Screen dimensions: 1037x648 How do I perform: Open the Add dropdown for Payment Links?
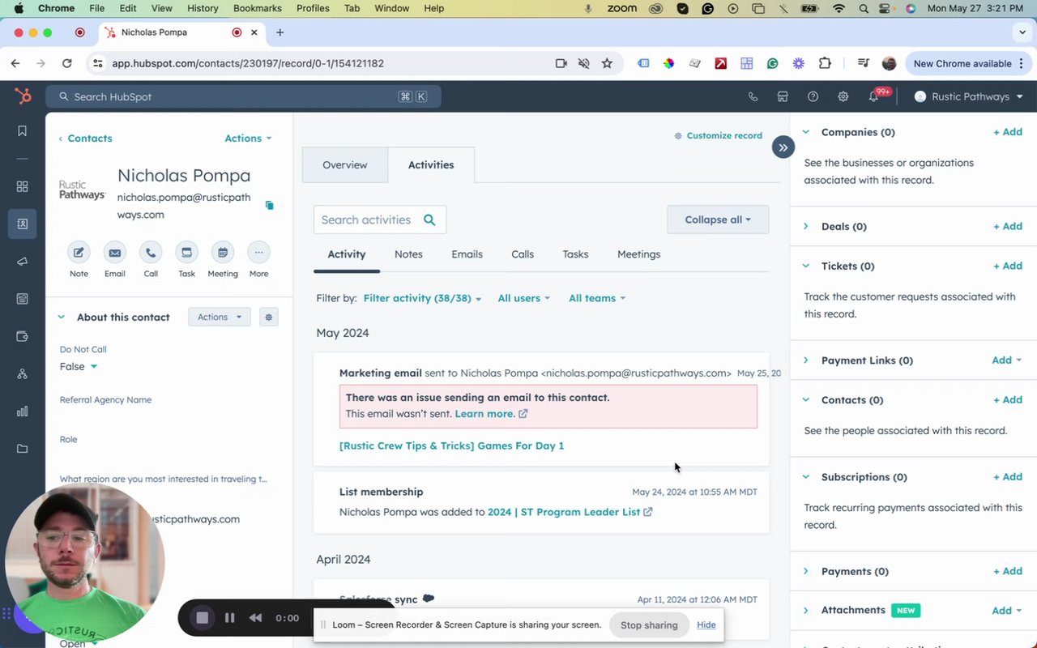click(x=1007, y=360)
